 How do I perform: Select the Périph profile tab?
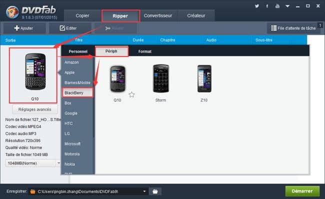point(111,51)
